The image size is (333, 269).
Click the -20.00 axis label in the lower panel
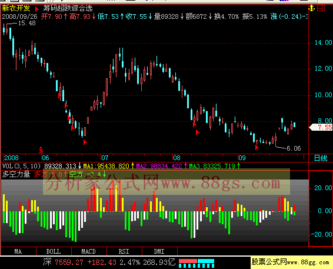pyautogui.click(x=322, y=234)
